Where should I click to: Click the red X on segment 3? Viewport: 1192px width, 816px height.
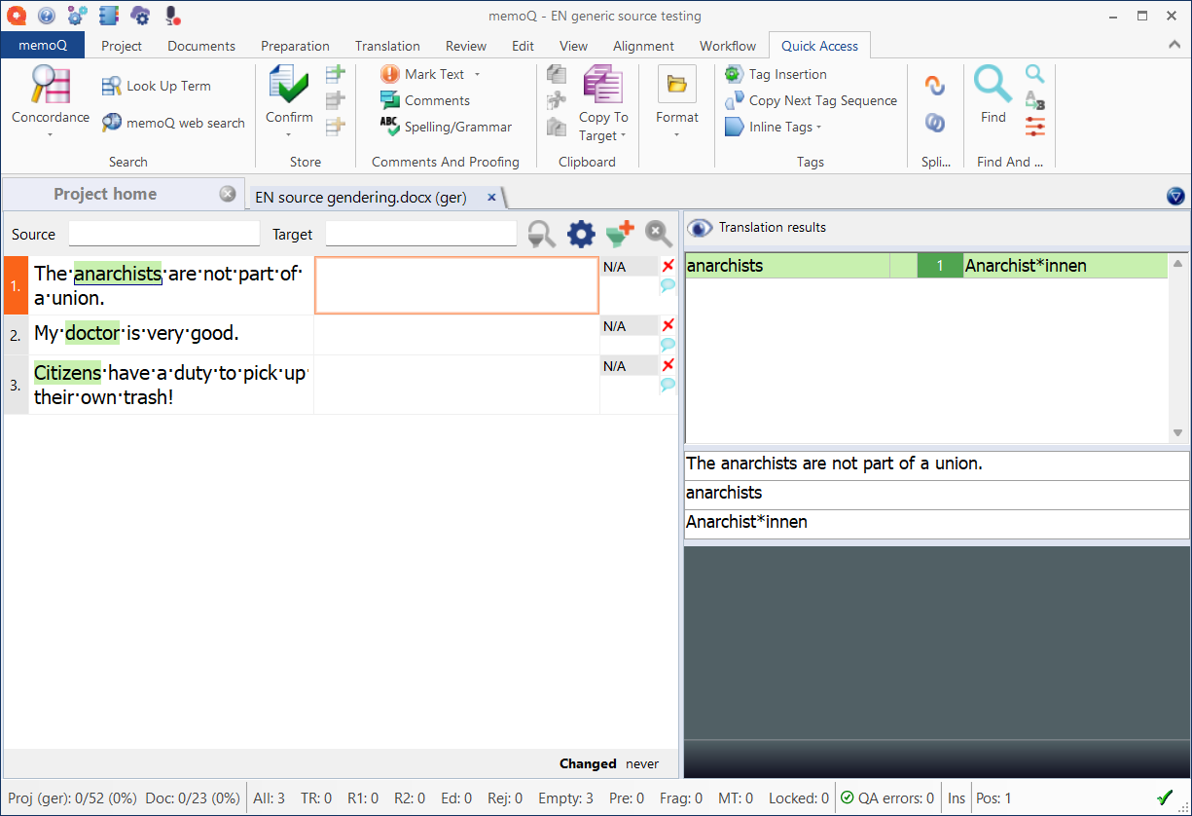(668, 365)
